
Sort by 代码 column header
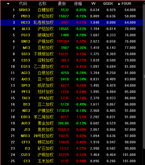tap(23, 4)
